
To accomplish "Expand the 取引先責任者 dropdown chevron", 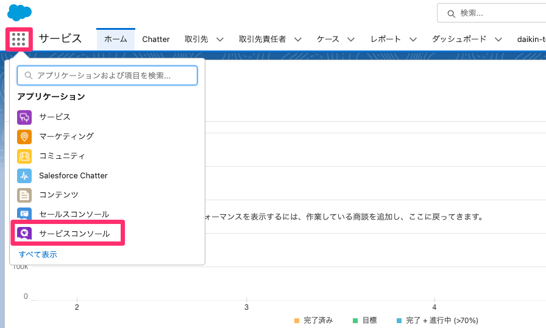I will [298, 40].
